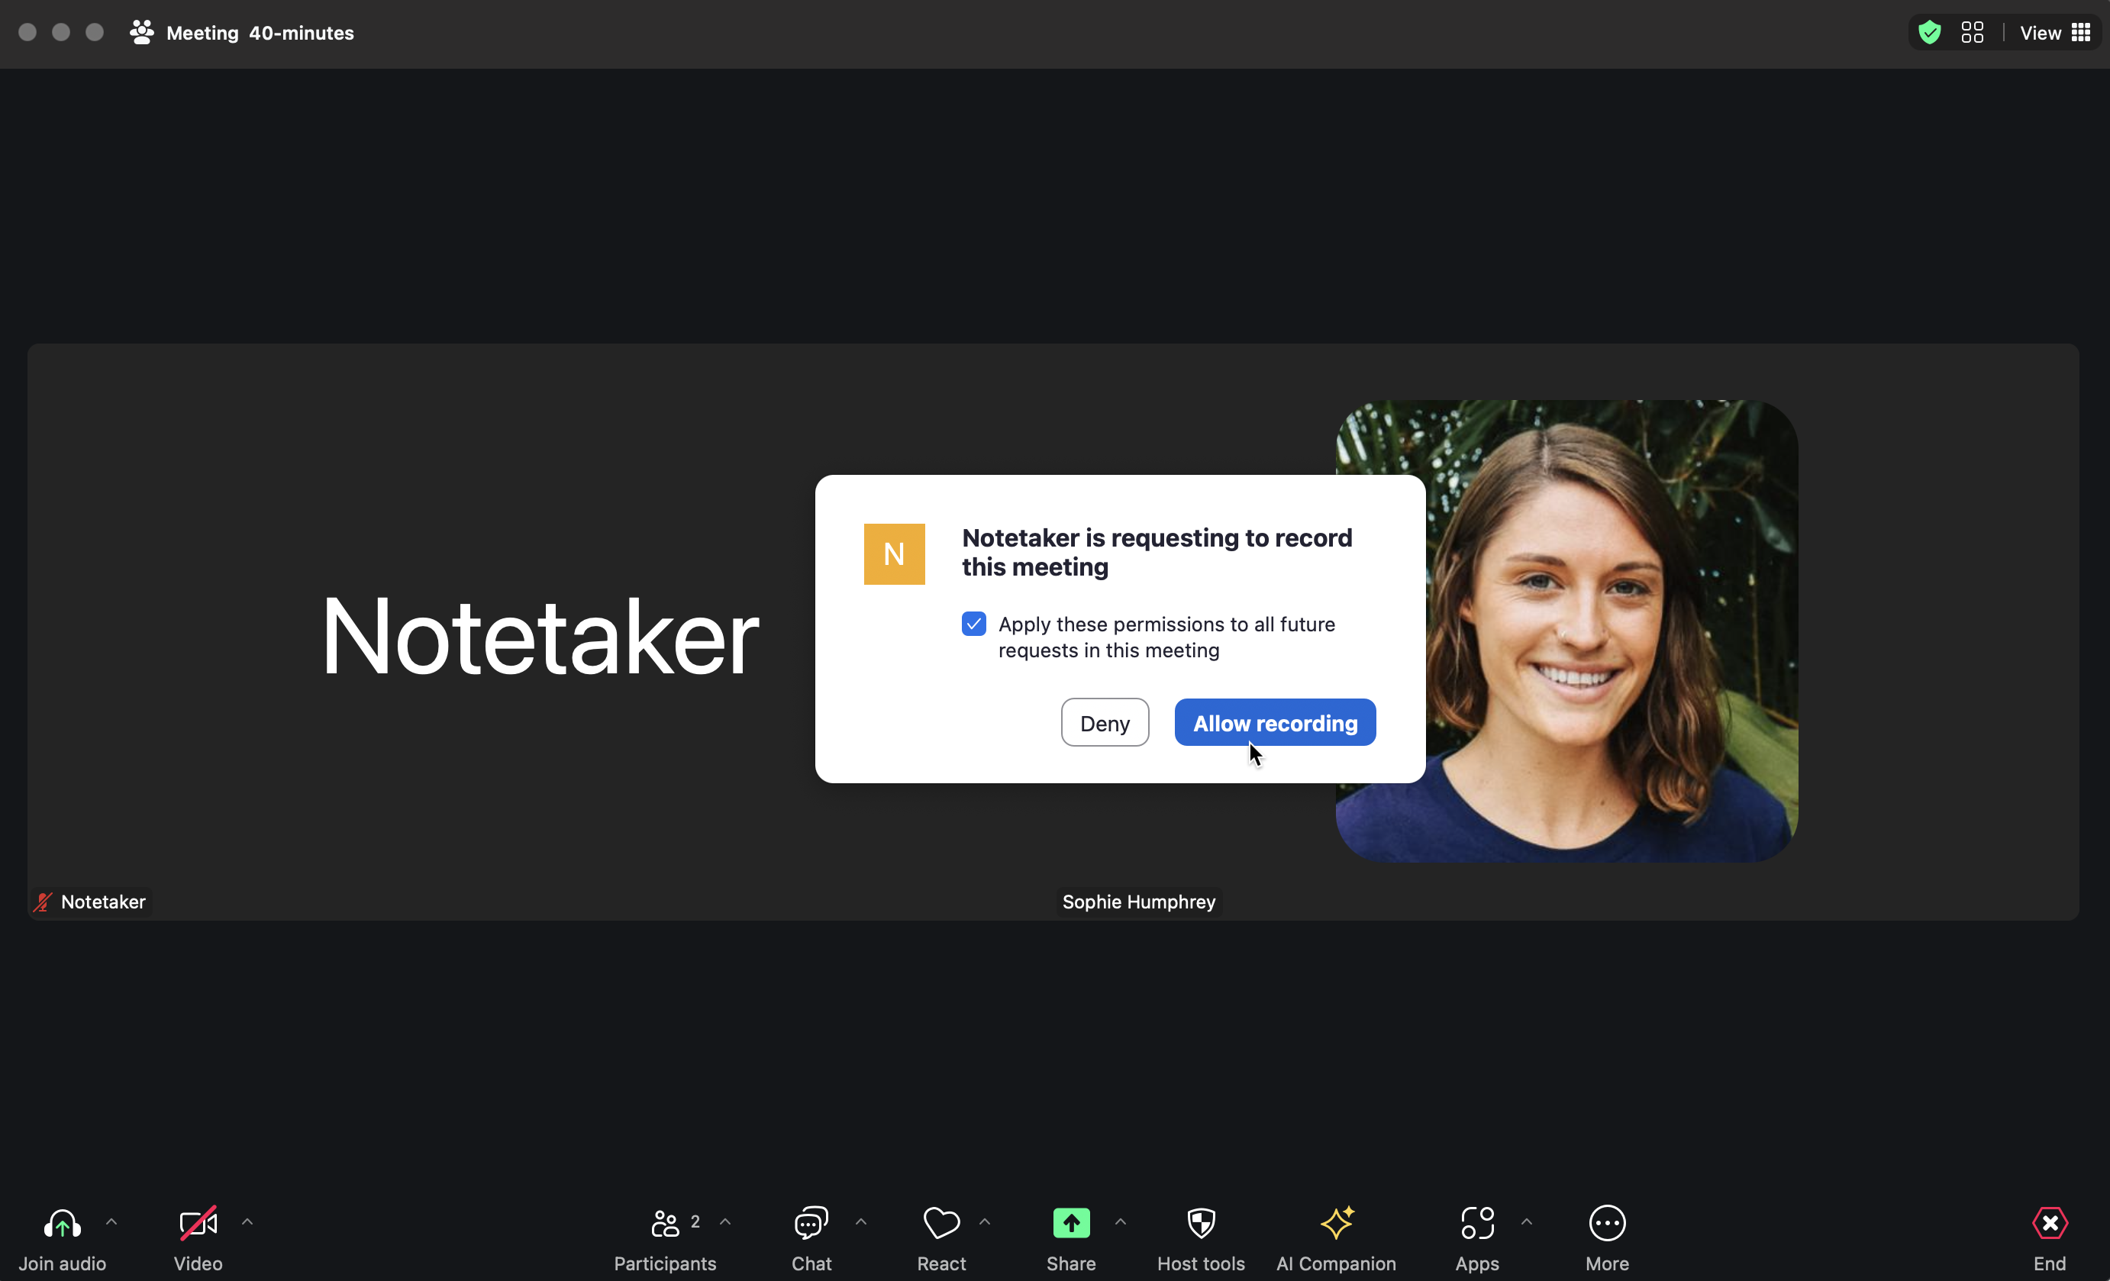Expand the chevron next to Share
Screen dimensions: 2110x1281
[x=1121, y=1222]
